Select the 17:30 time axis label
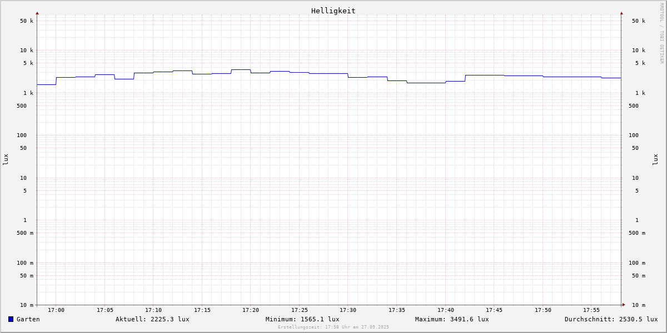Screen dimensions: 667x333 click(x=348, y=310)
